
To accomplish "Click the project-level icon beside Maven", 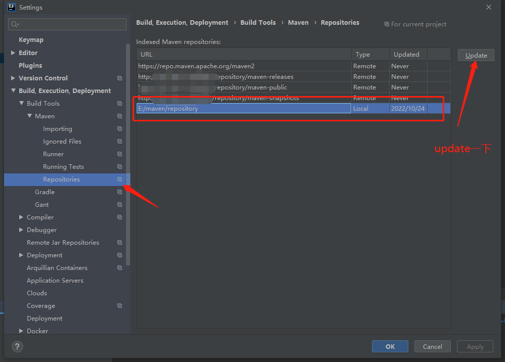I will point(119,116).
